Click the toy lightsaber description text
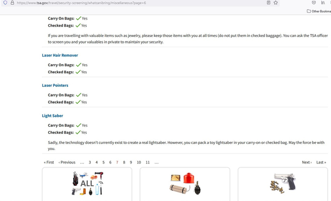The width and height of the screenshot is (331, 201). [186, 146]
